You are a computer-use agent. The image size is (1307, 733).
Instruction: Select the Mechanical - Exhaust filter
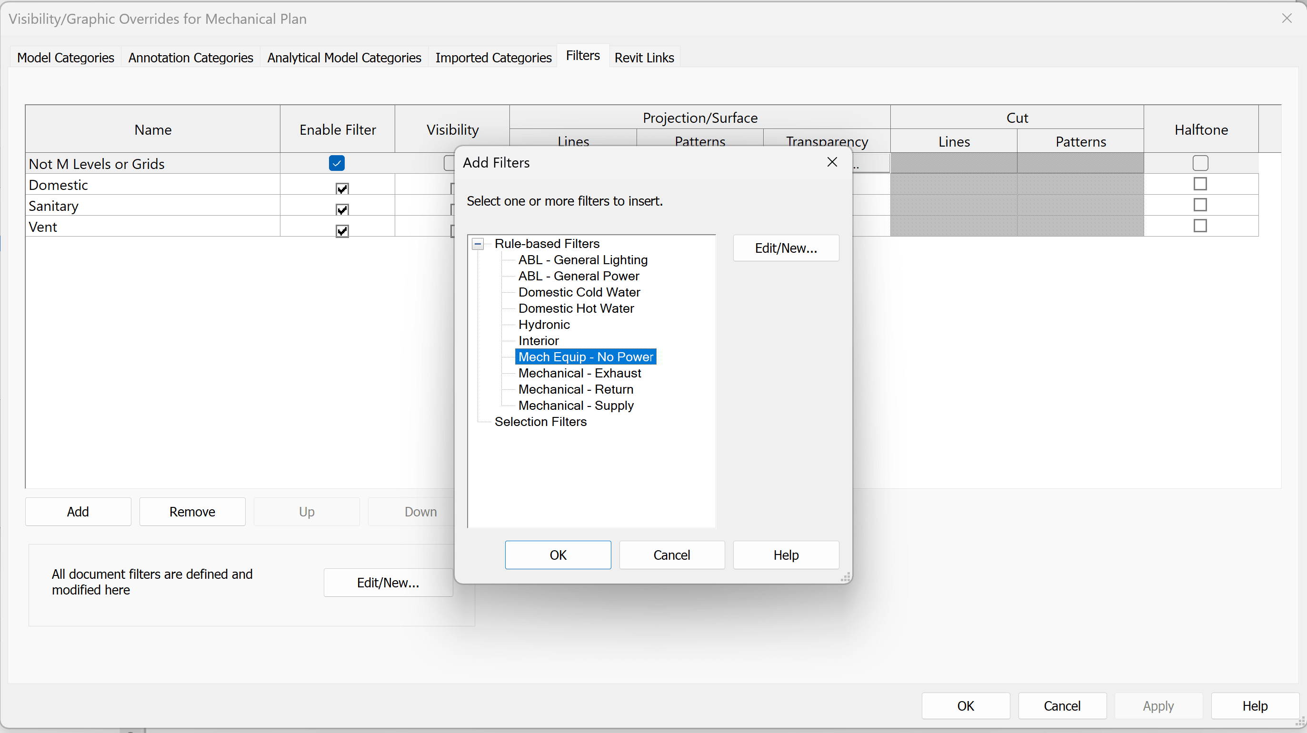tap(579, 373)
